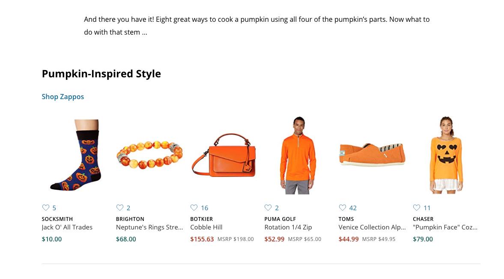The width and height of the screenshot is (504, 279).
Task: View the orange beaded bracelet image
Action: pyautogui.click(x=149, y=155)
